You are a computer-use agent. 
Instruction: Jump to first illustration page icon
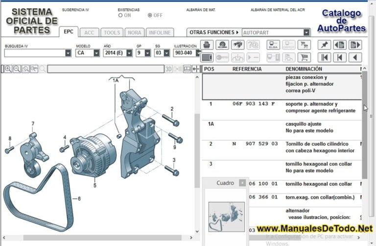click(x=324, y=57)
